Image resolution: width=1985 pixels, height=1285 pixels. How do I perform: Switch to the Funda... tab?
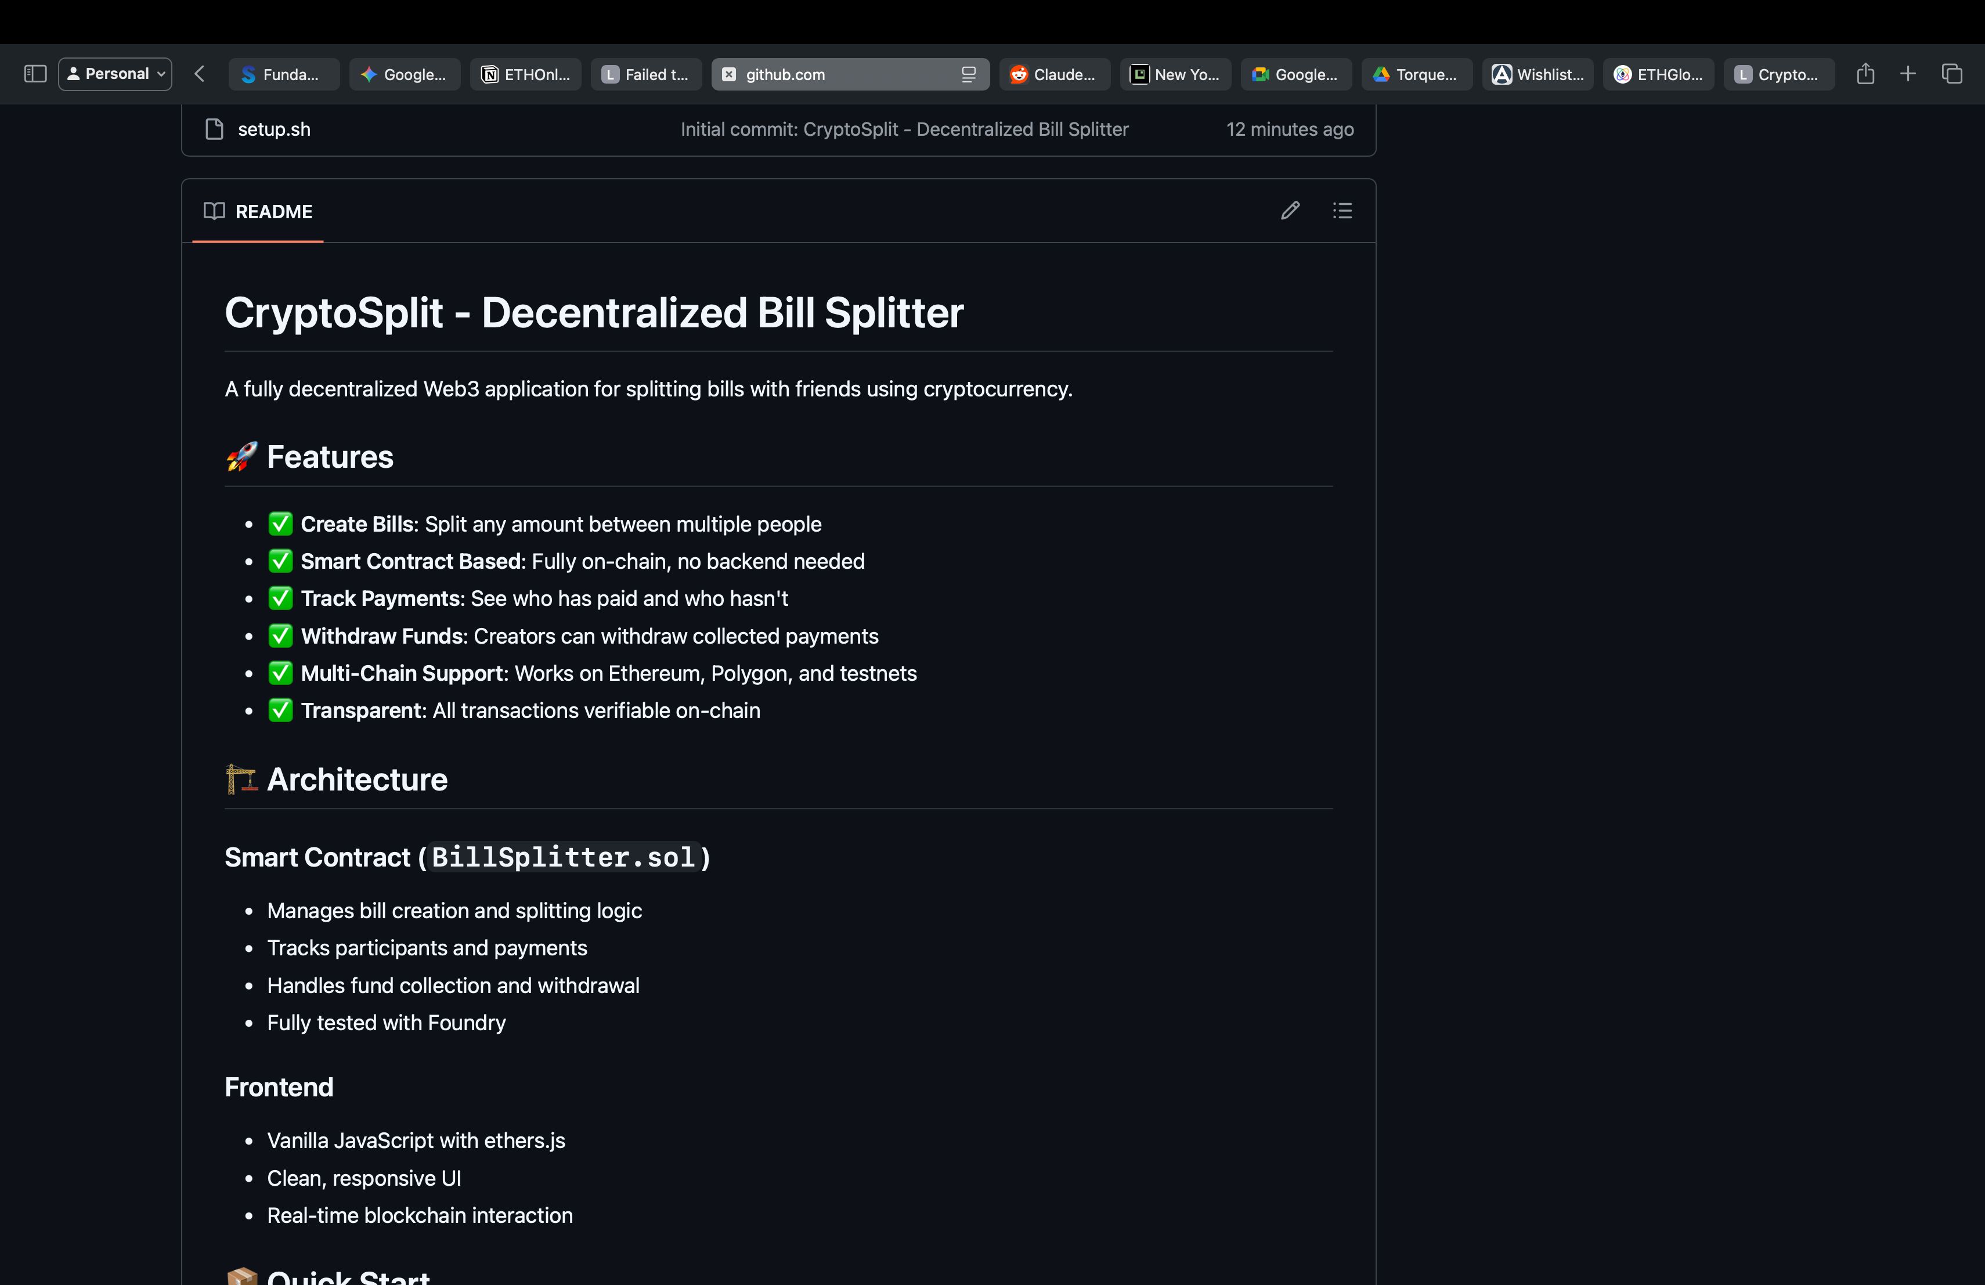click(x=284, y=74)
